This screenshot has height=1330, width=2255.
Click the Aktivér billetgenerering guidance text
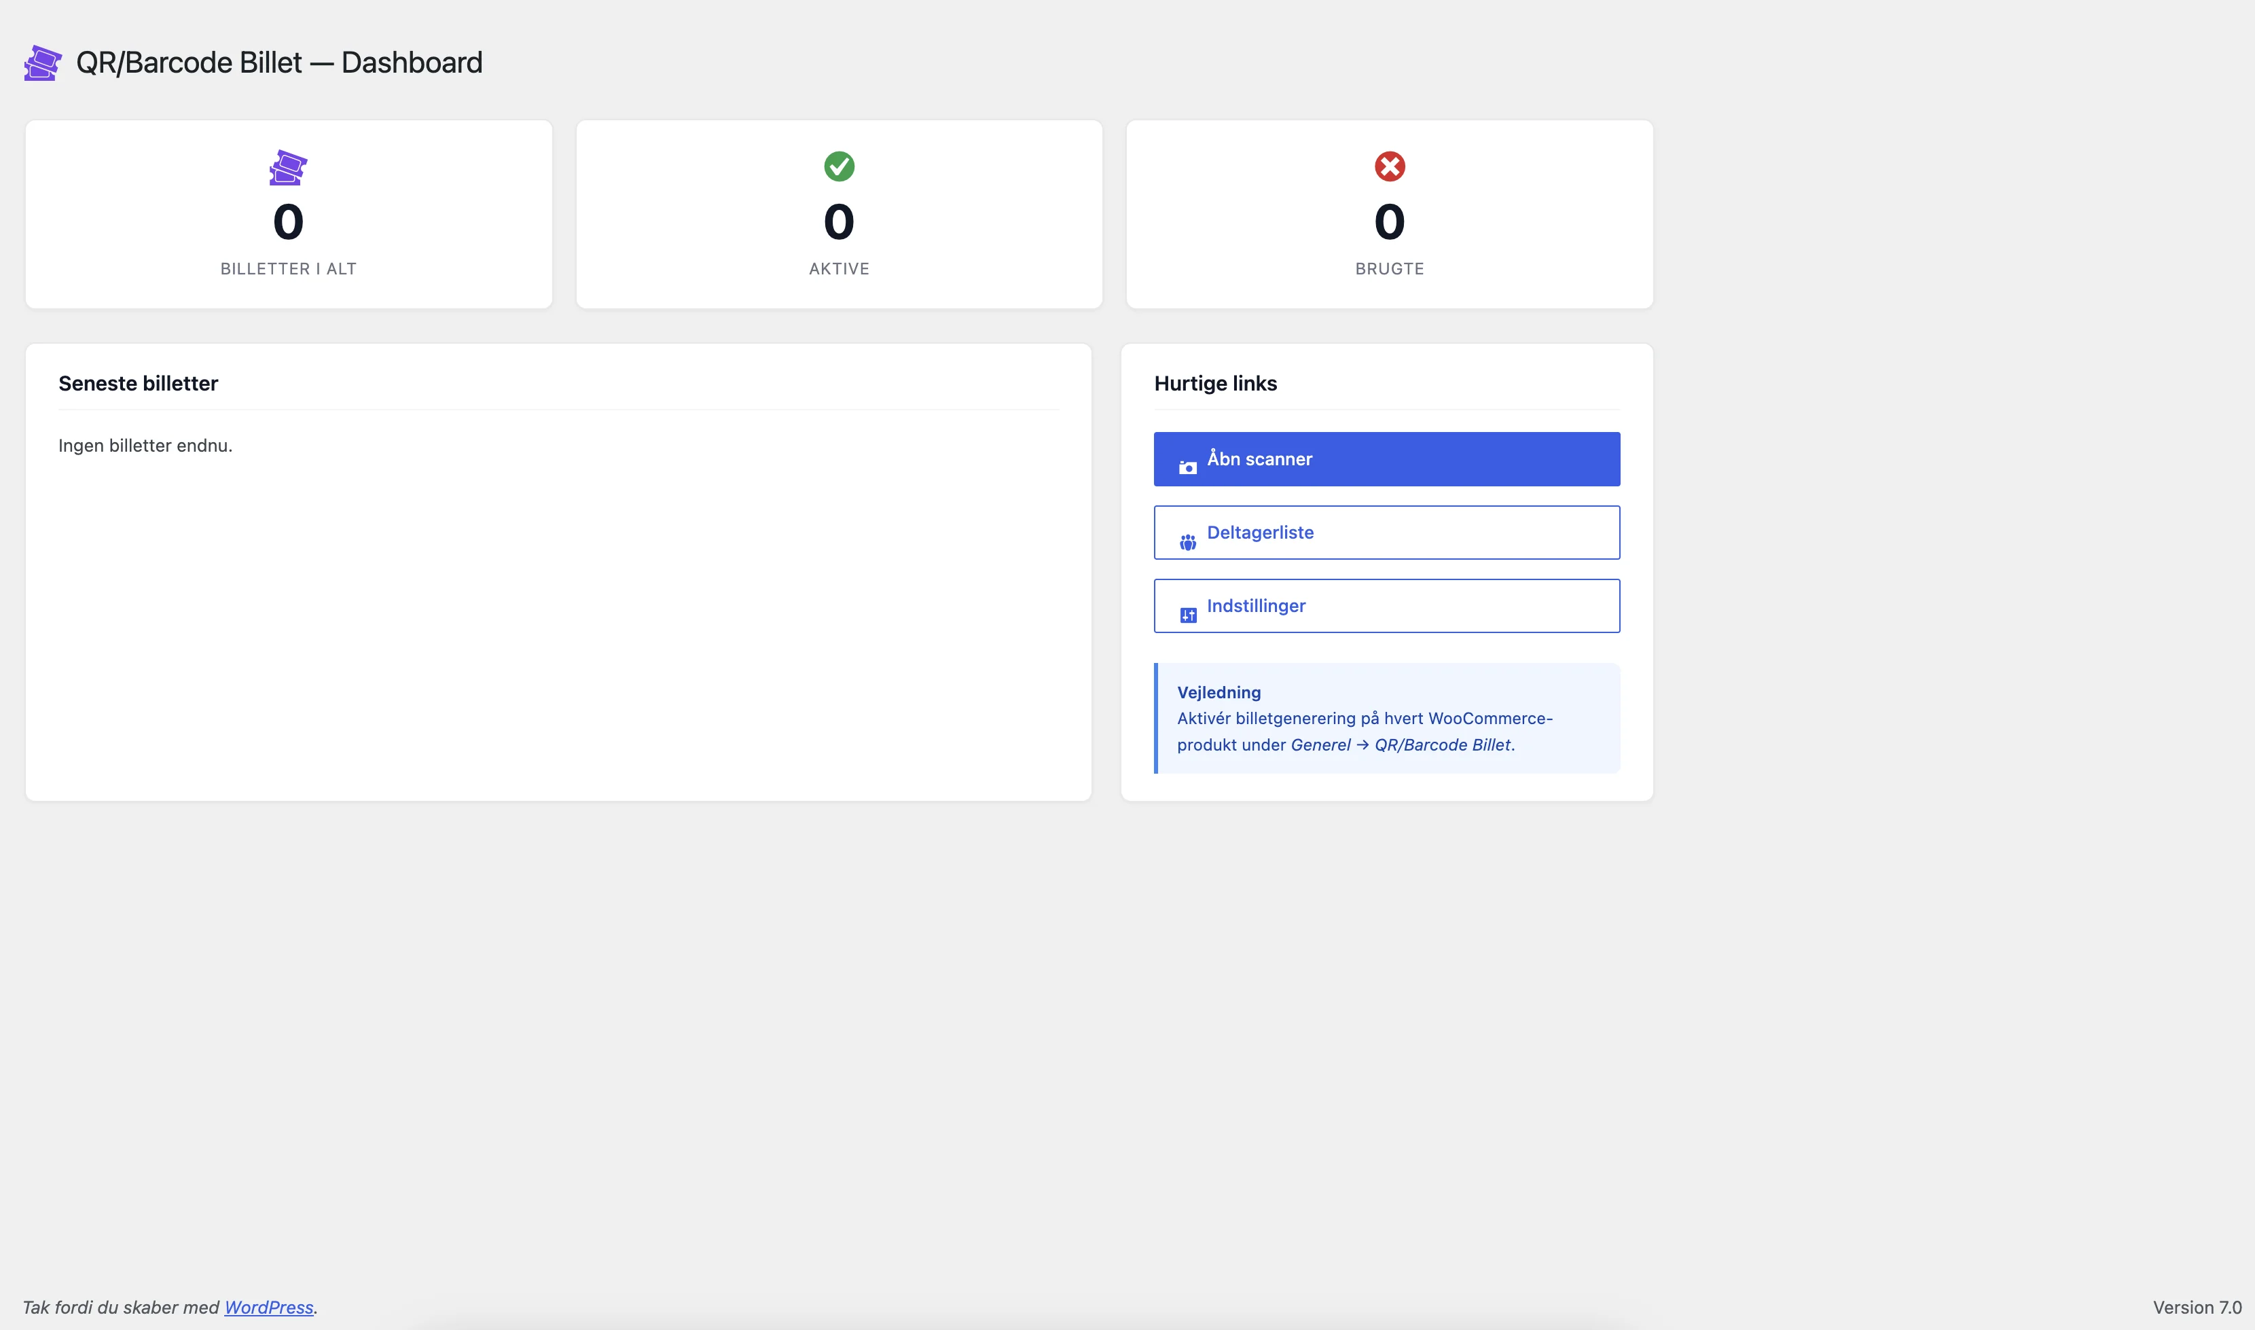pos(1365,732)
